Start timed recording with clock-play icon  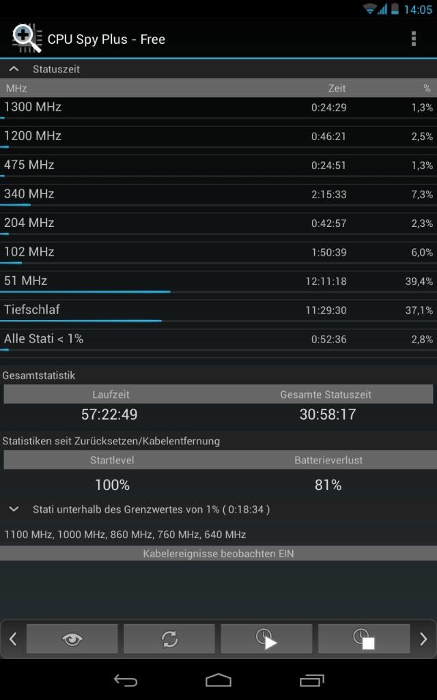point(267,639)
